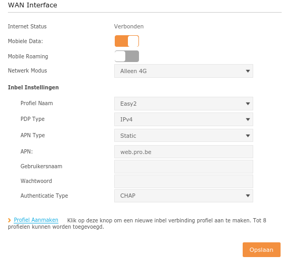This screenshot has height=266, width=289.
Task: Open the Netwerk Modus dropdown
Action: 184,71
